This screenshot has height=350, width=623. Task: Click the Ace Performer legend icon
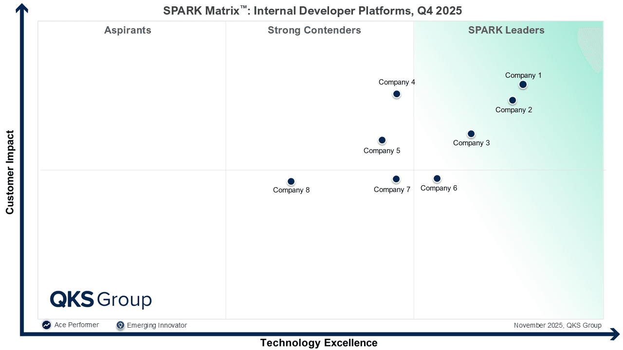(x=46, y=325)
